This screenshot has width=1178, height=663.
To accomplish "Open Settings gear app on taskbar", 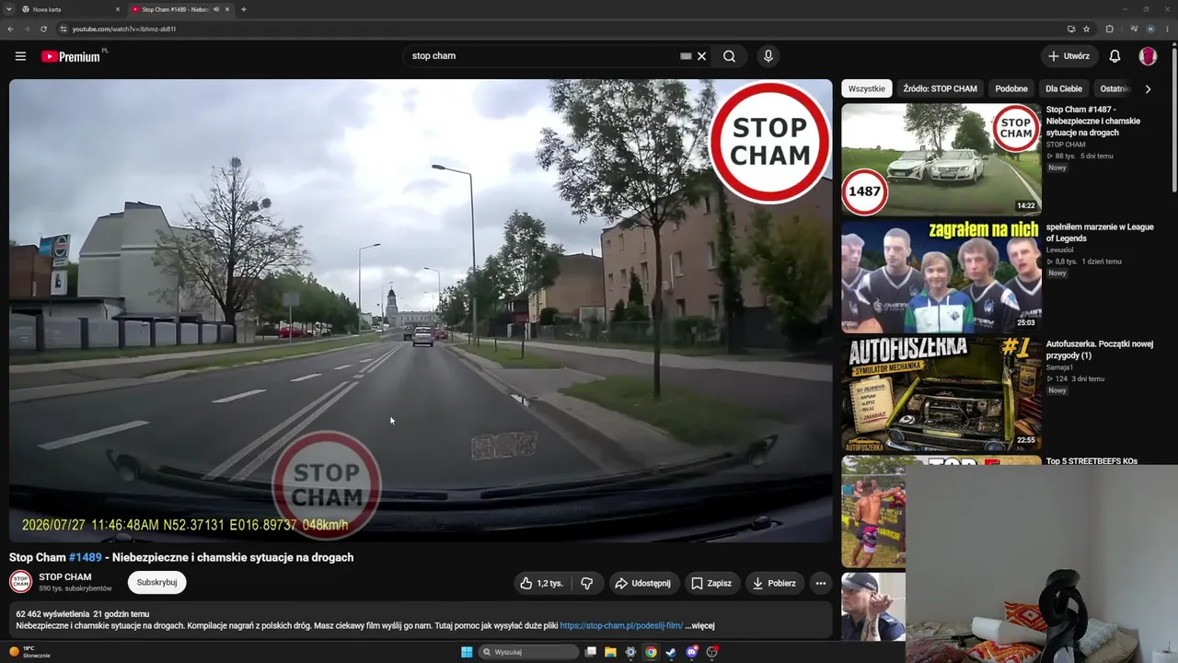I will (x=630, y=652).
